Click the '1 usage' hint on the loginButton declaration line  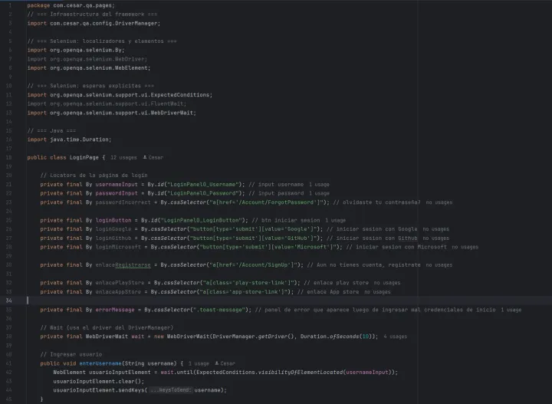pyautogui.click(x=336, y=220)
